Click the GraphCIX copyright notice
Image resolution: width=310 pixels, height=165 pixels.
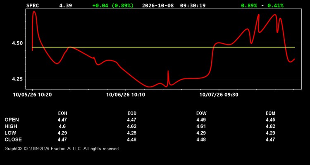pos(62,148)
